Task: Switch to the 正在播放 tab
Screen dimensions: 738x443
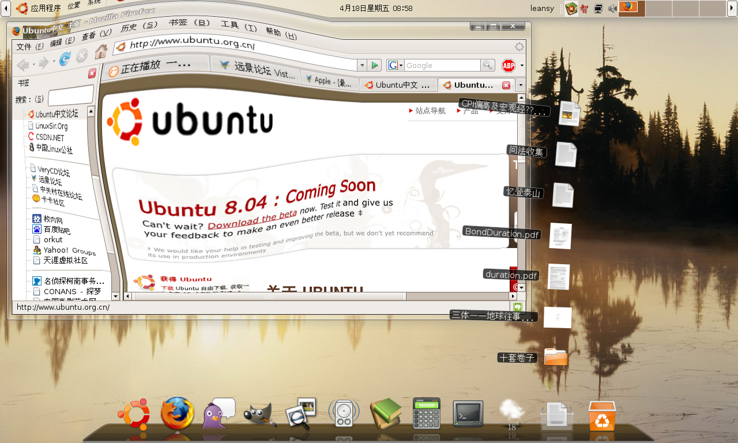Action: coord(157,67)
